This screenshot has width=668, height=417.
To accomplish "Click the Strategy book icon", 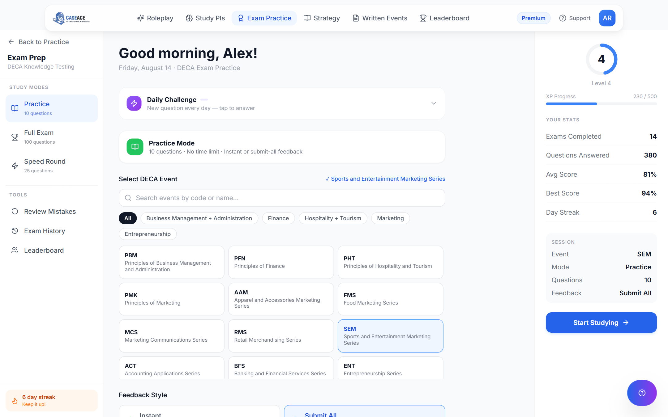I will point(307,18).
